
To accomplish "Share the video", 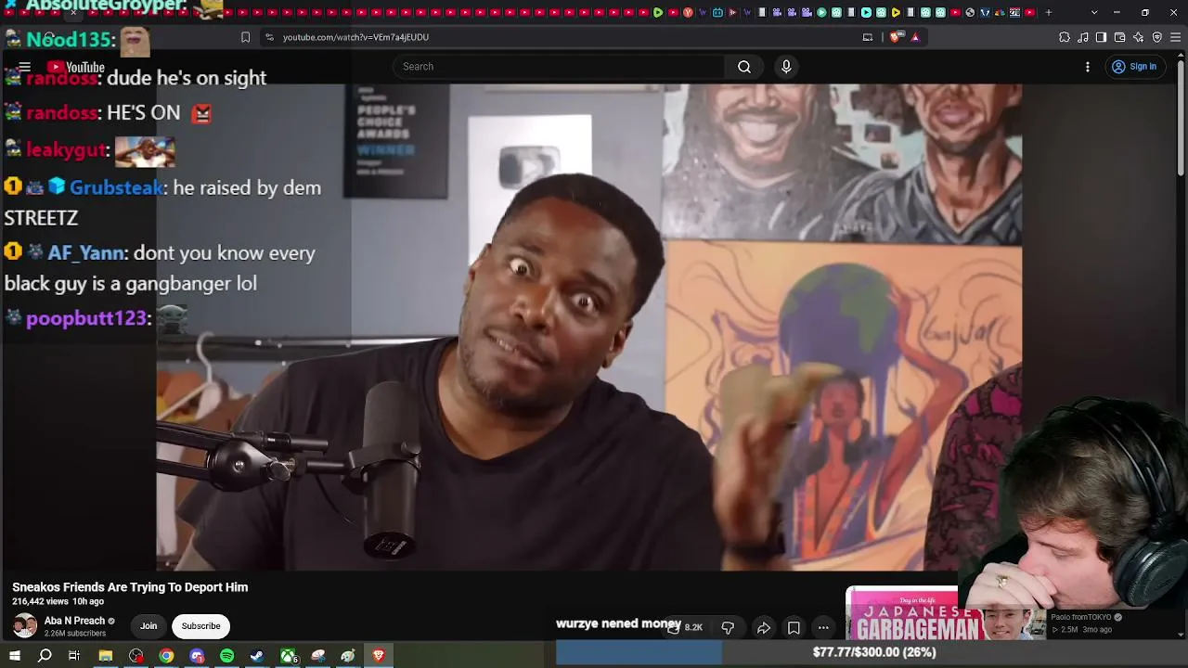I will (764, 628).
